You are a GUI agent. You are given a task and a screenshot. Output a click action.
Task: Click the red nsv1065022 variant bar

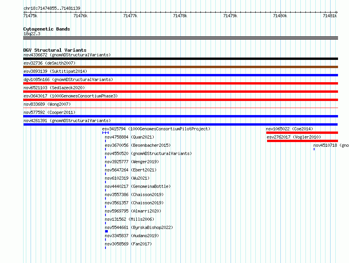pyautogui.click(x=302, y=133)
